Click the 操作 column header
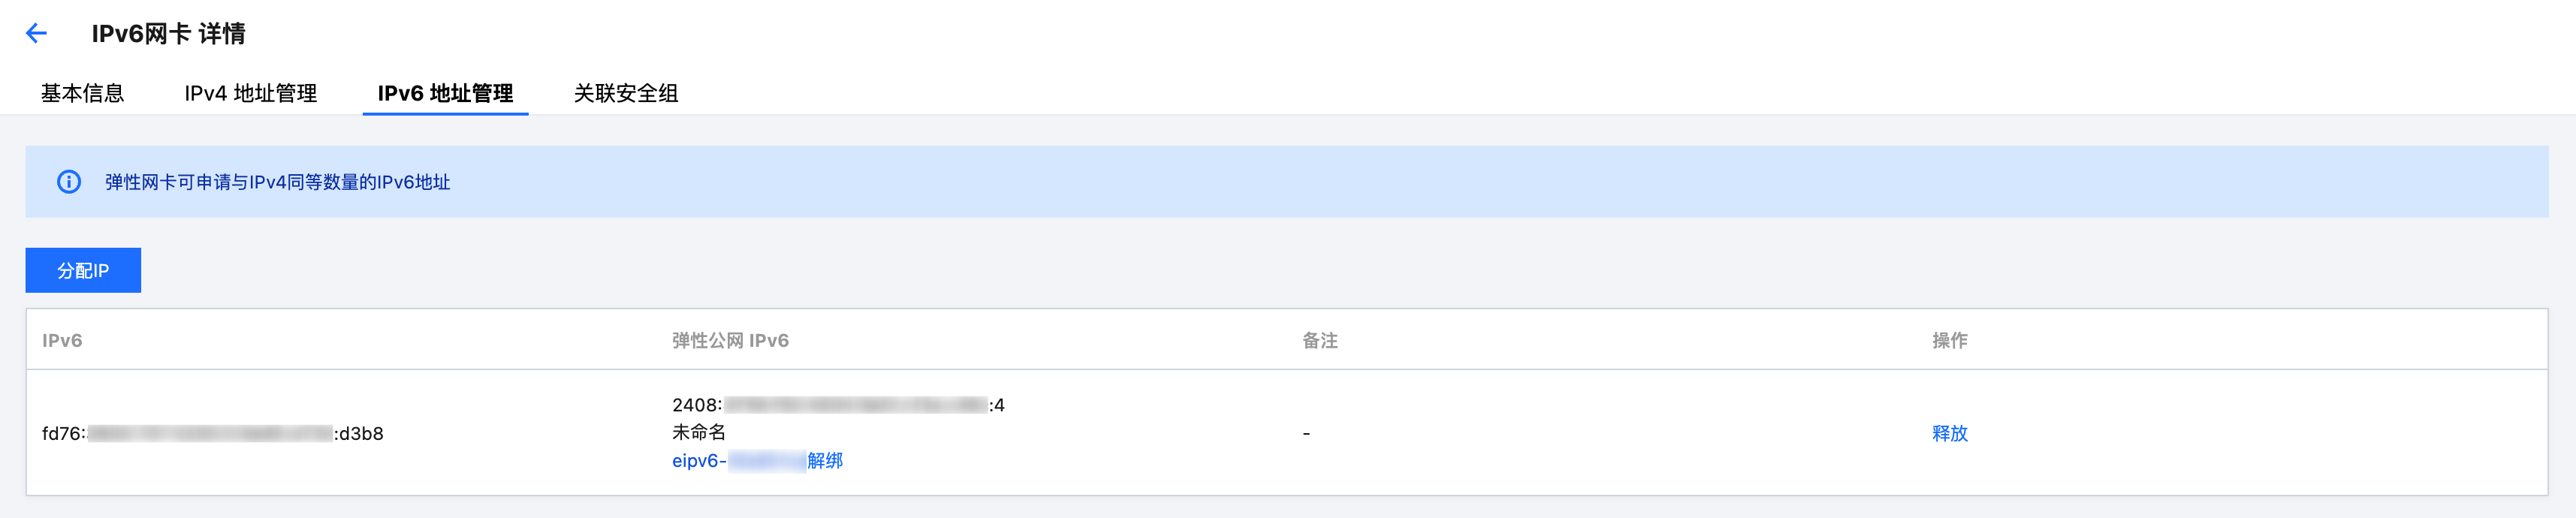Image resolution: width=2576 pixels, height=518 pixels. (1949, 340)
